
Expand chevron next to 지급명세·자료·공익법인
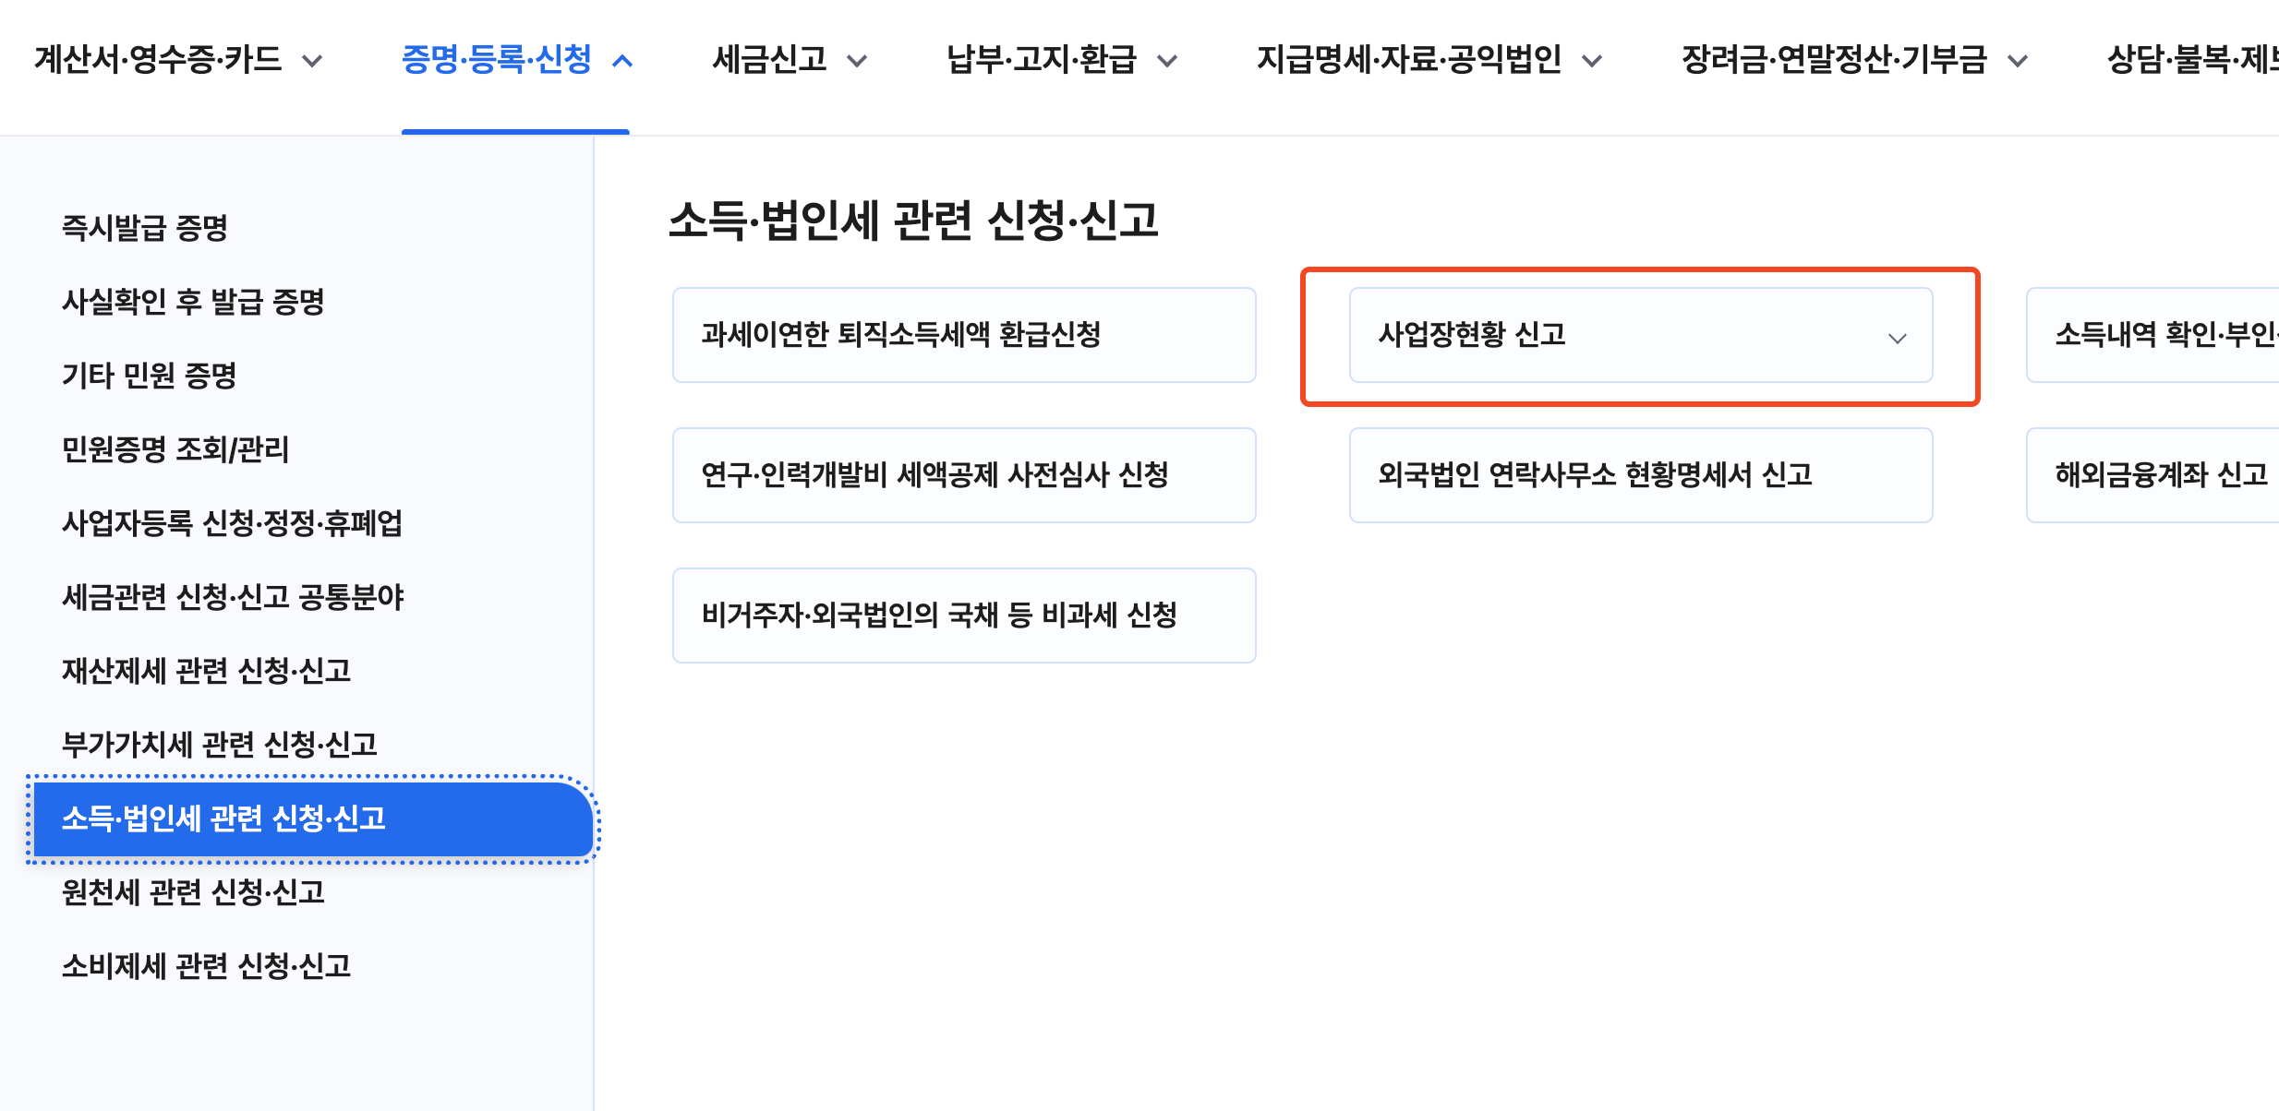(1592, 62)
